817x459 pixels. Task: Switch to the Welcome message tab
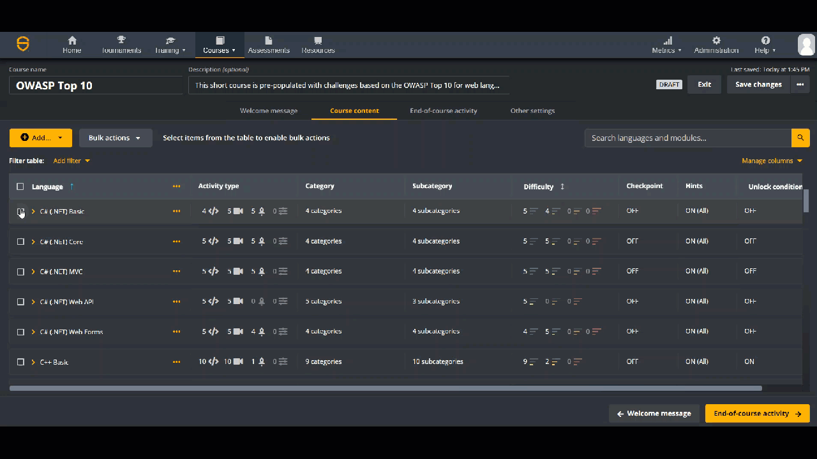click(269, 110)
